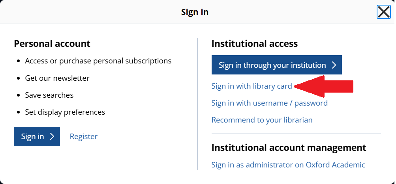Open the Register link
Screen dimensions: 396x184
(x=84, y=136)
